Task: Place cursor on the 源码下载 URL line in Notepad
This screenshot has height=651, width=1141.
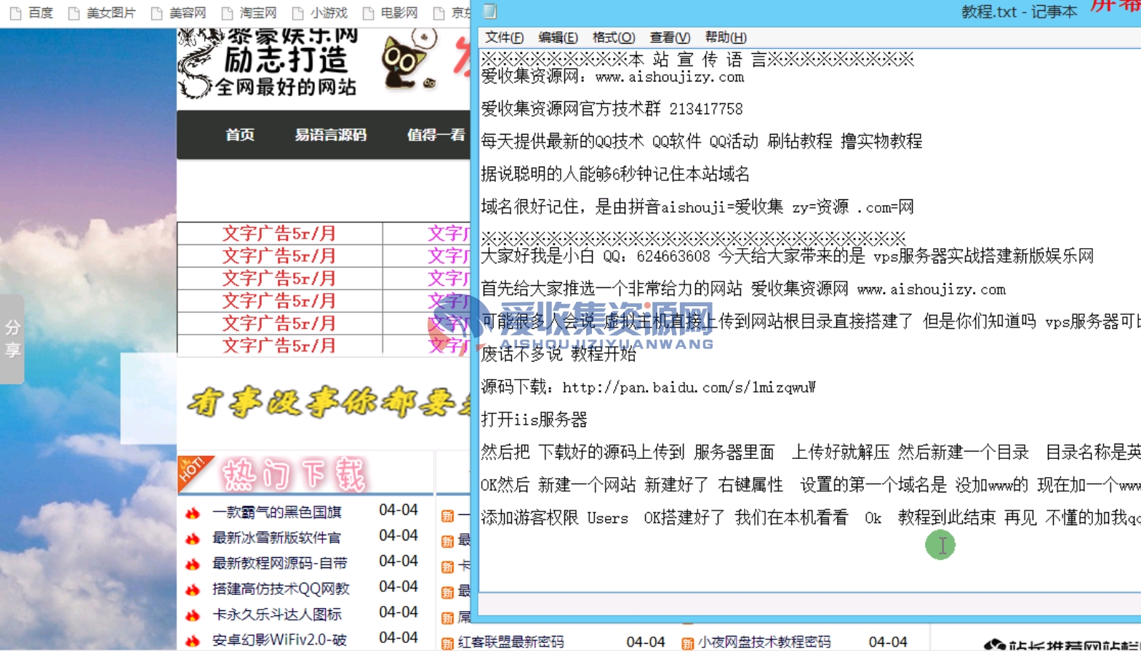Action: point(648,387)
